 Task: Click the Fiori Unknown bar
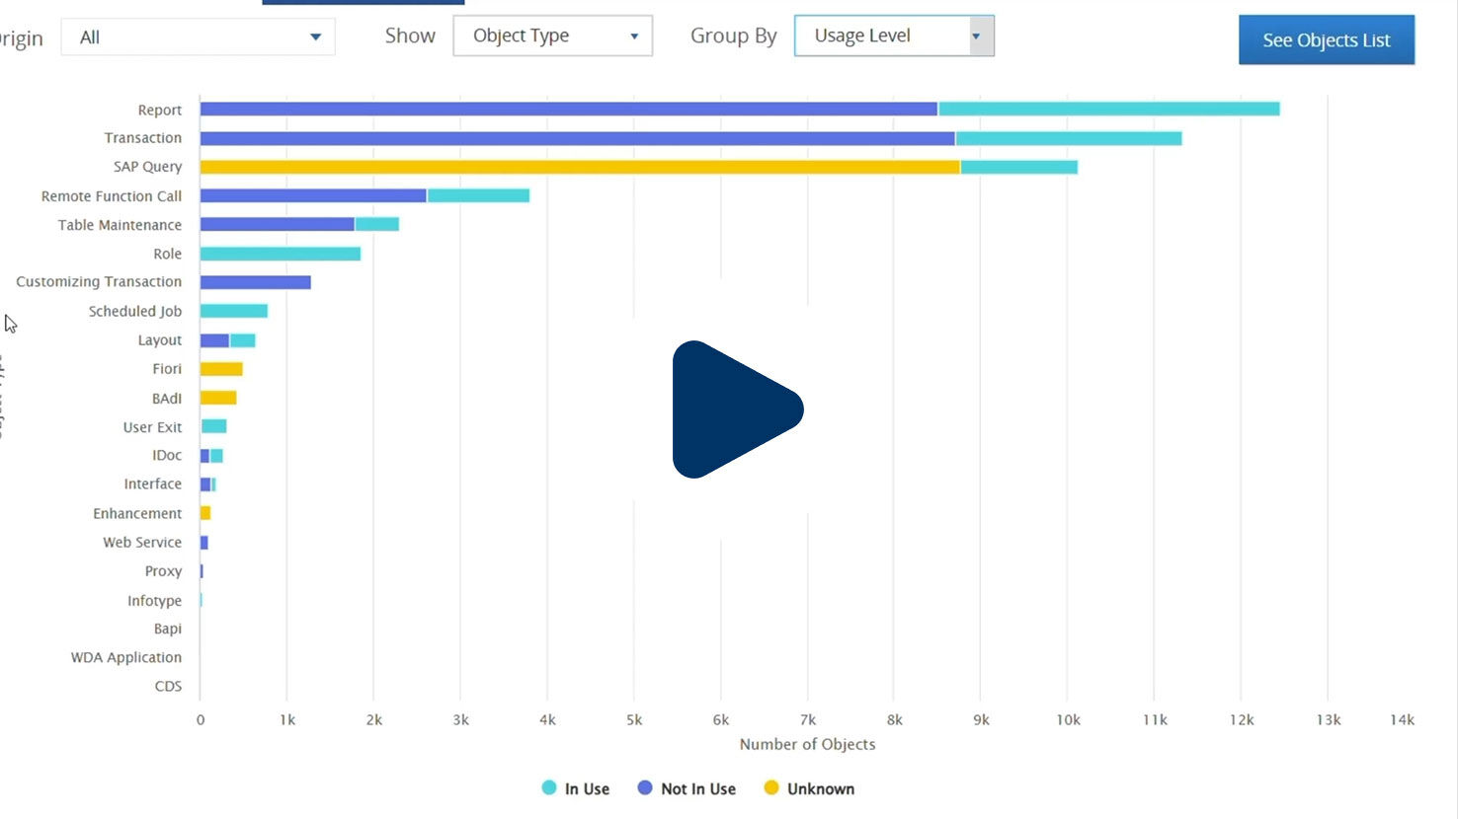(x=221, y=369)
